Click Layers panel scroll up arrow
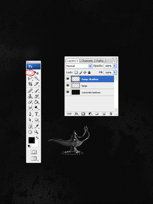 [116, 78]
